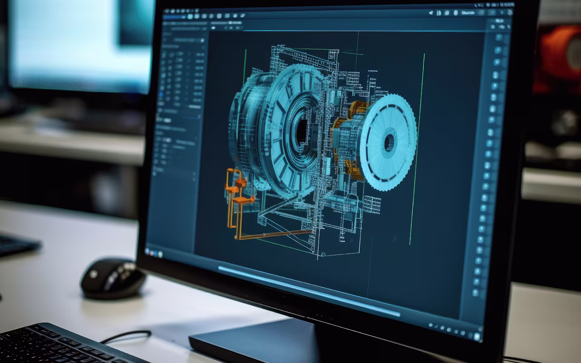Open the start icon on the taskbar
Viewport: 581px width, 363px height.
tap(147, 250)
